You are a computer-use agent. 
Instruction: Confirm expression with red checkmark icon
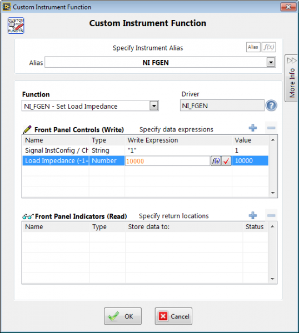(226, 161)
